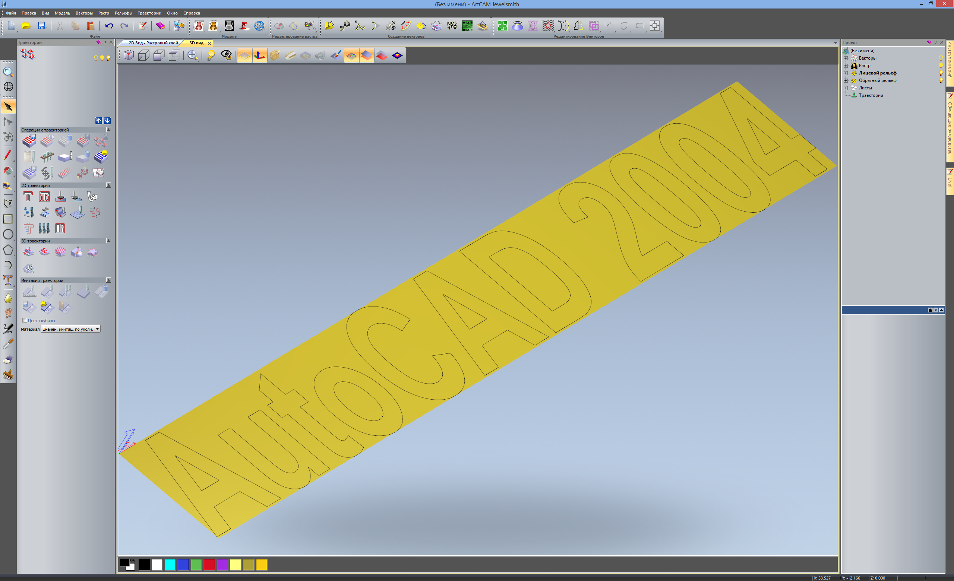Pick the cyan color swatch
Screen dimensions: 954x581
(170, 565)
